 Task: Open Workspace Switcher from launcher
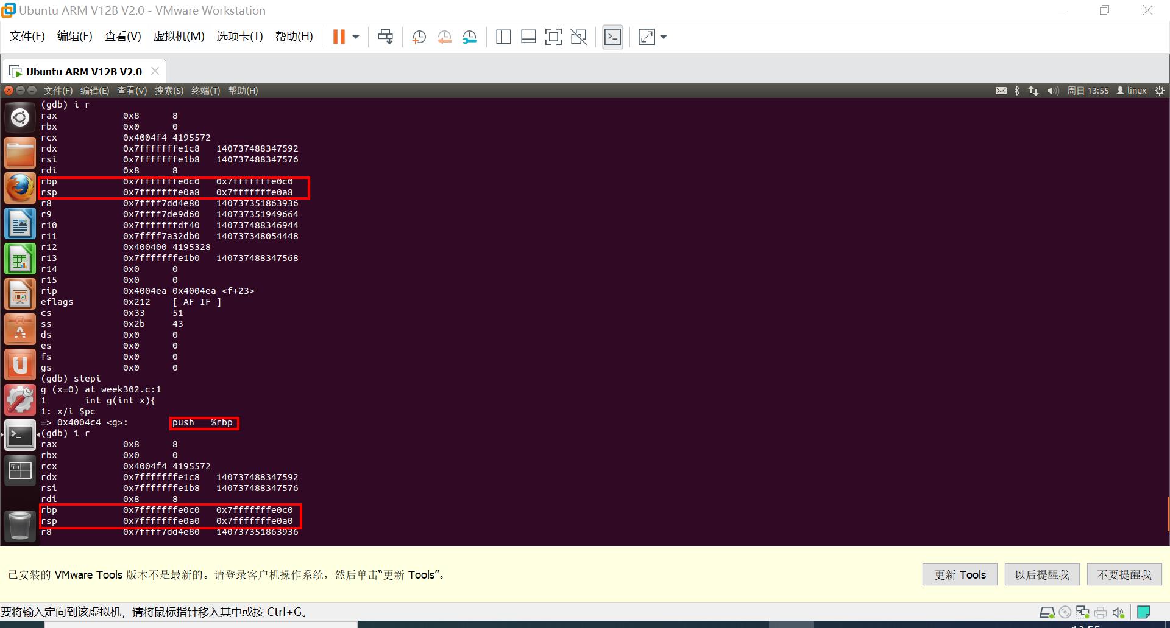tap(20, 470)
